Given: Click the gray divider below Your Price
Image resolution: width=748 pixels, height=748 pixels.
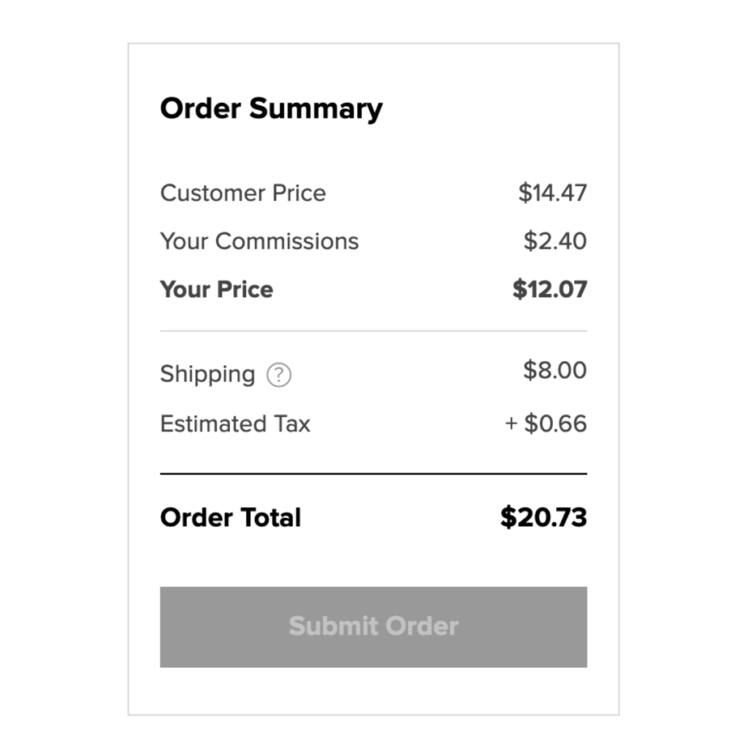Looking at the screenshot, I should [373, 331].
